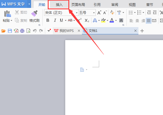This screenshot has height=115, width=163.
Task: Open the 审阅 ribbon tab
Action: point(115,5)
